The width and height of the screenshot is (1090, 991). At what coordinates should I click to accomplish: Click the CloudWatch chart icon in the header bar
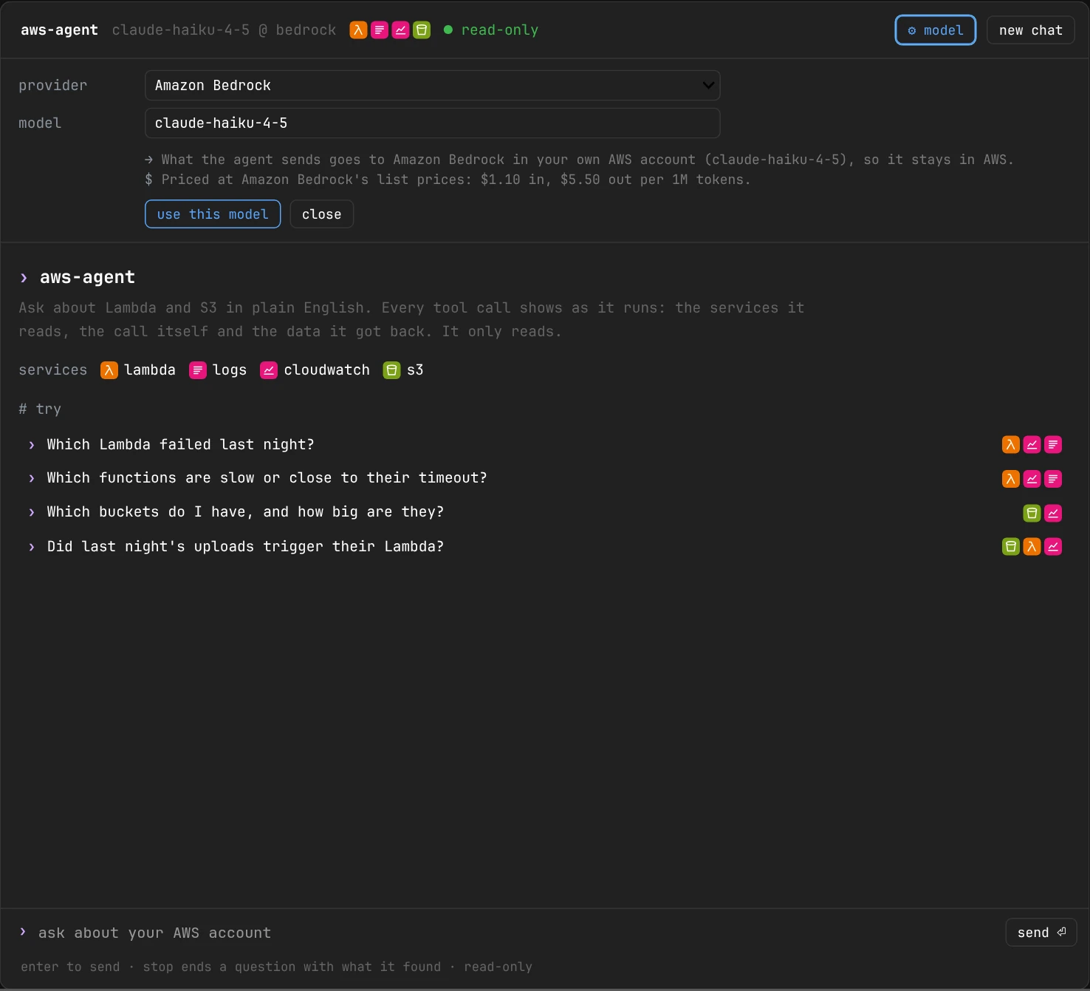pyautogui.click(x=400, y=30)
